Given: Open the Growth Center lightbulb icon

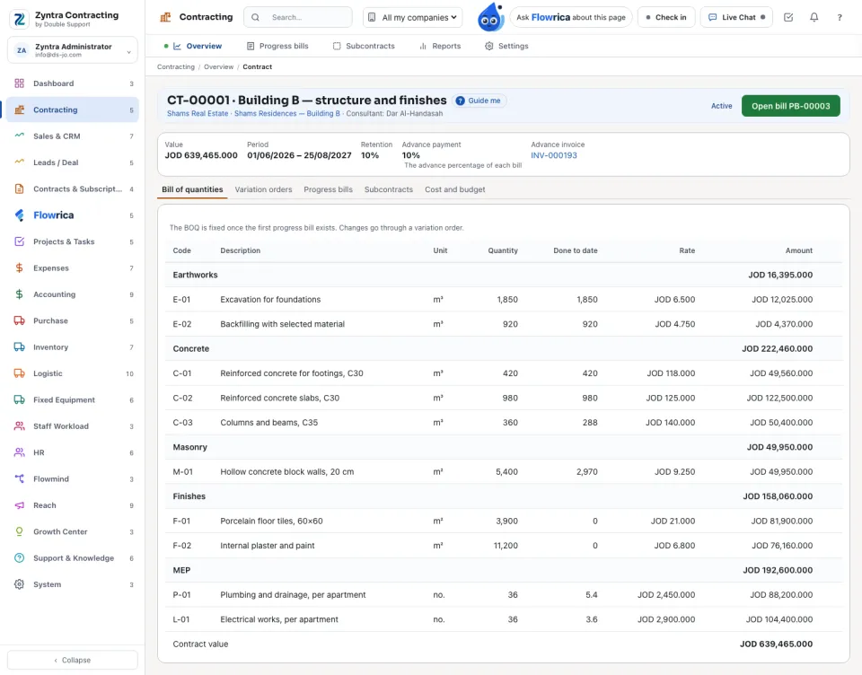Looking at the screenshot, I should pyautogui.click(x=19, y=531).
